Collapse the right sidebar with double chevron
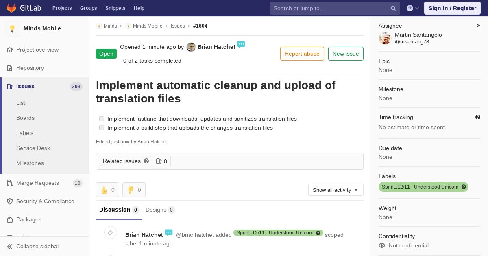Image resolution: width=488 pixels, height=256 pixels. pyautogui.click(x=479, y=26)
